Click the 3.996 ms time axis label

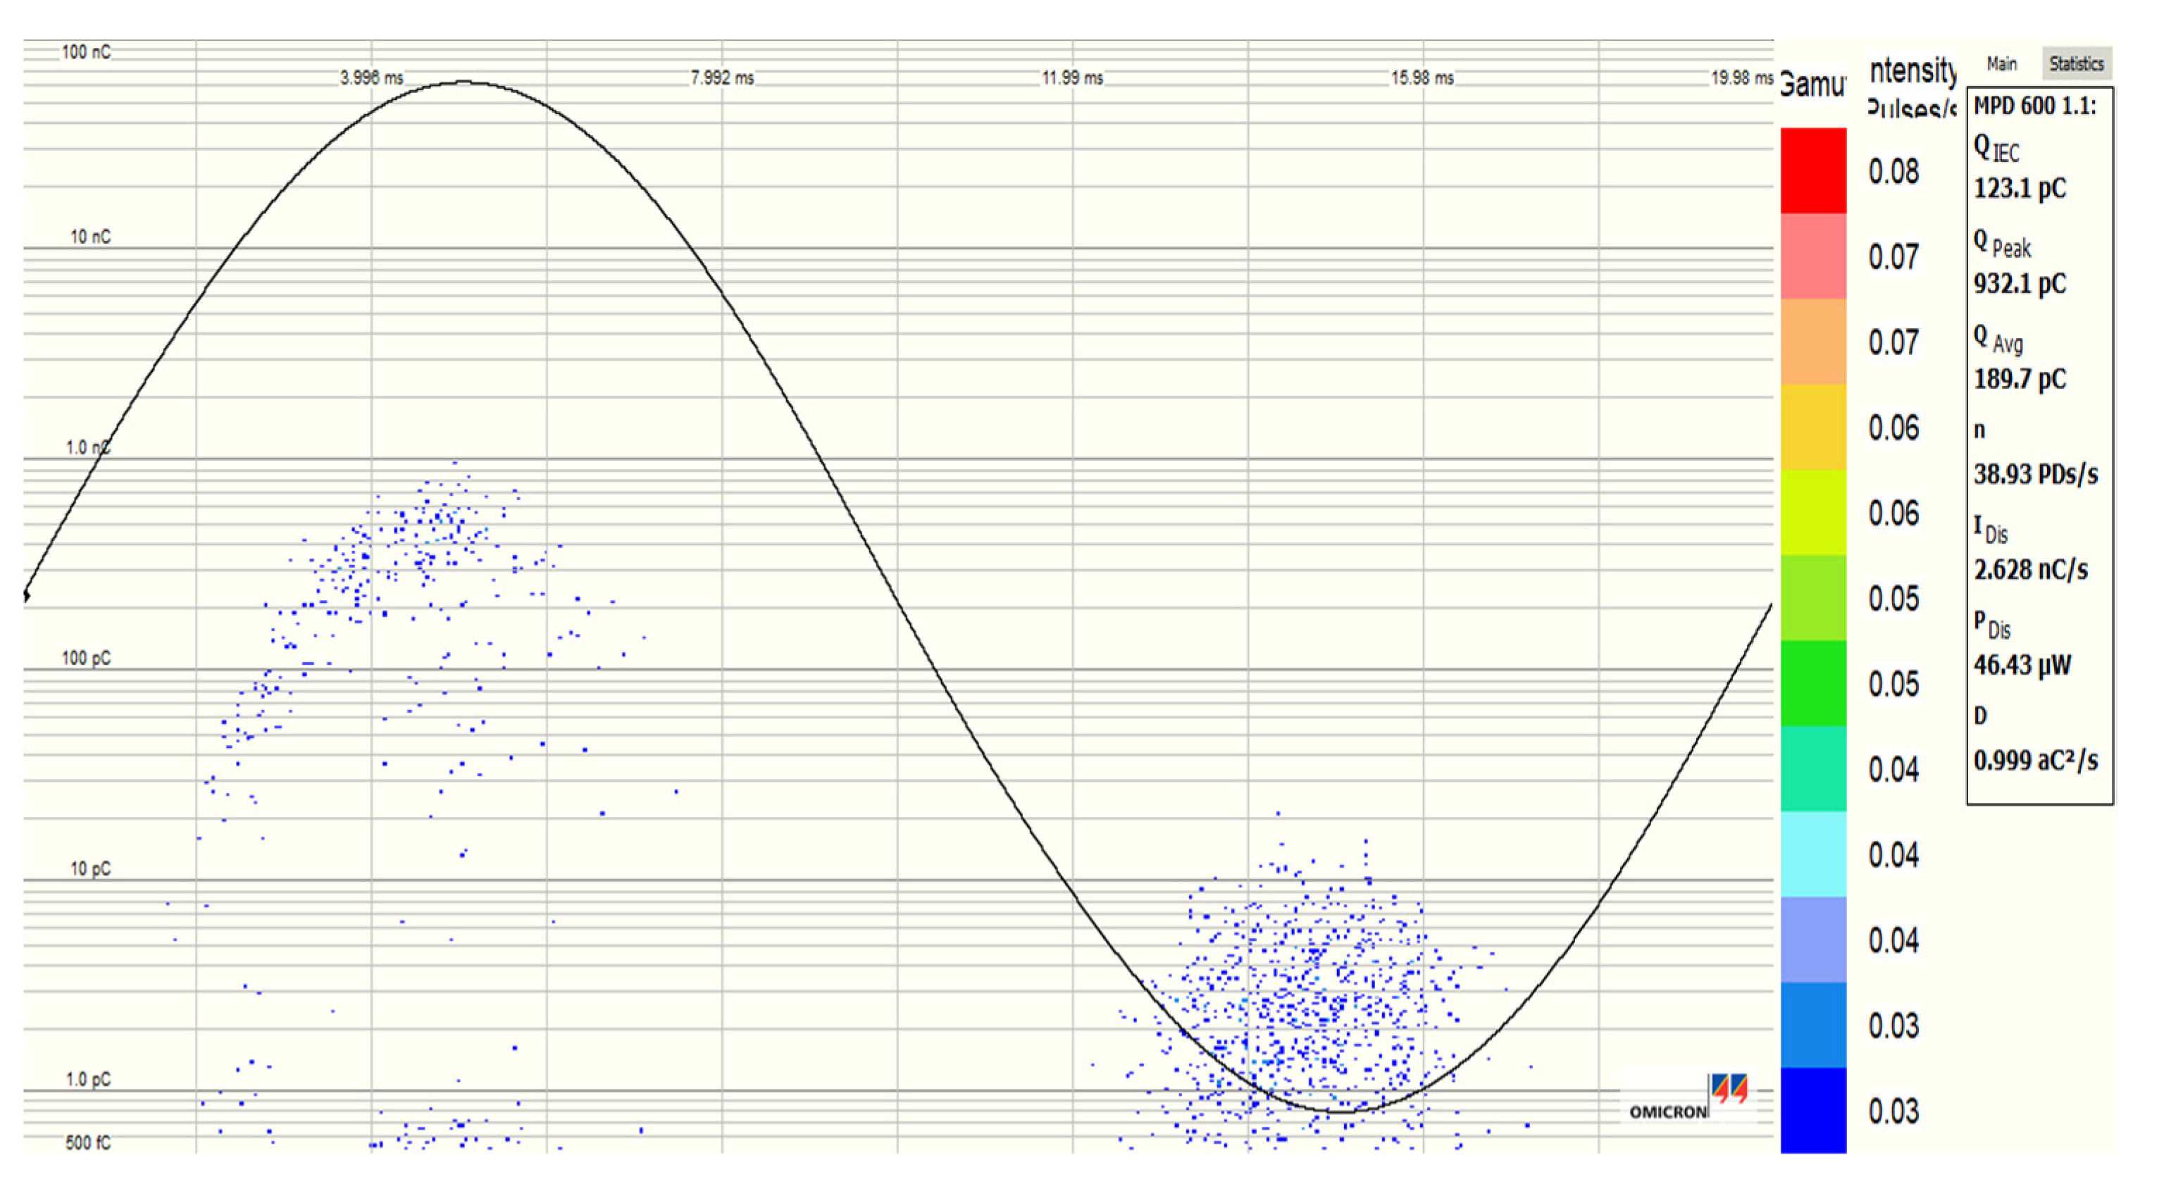pos(371,78)
